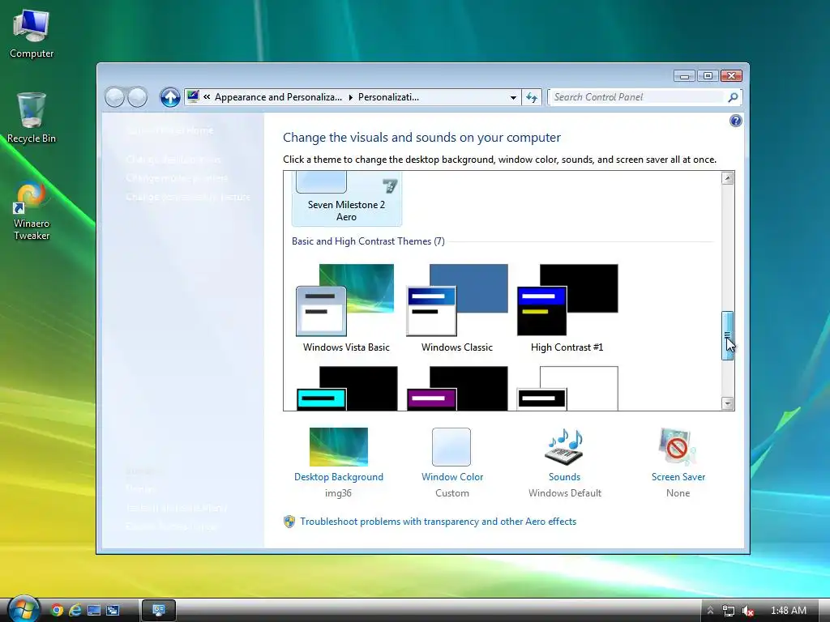Select the Recycle Bin desktop icon
The width and height of the screenshot is (830, 622).
32,117
